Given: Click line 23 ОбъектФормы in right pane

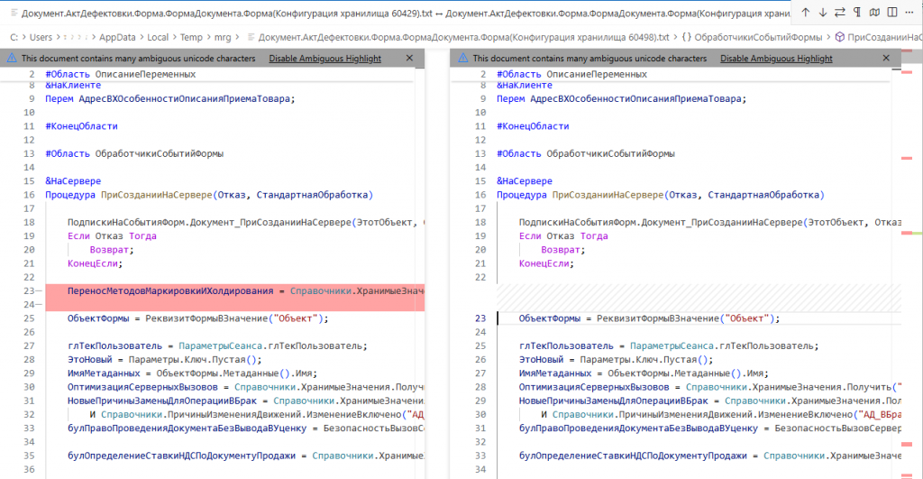Looking at the screenshot, I should coord(649,318).
